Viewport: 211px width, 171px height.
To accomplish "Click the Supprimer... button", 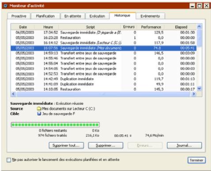I will [105, 145].
